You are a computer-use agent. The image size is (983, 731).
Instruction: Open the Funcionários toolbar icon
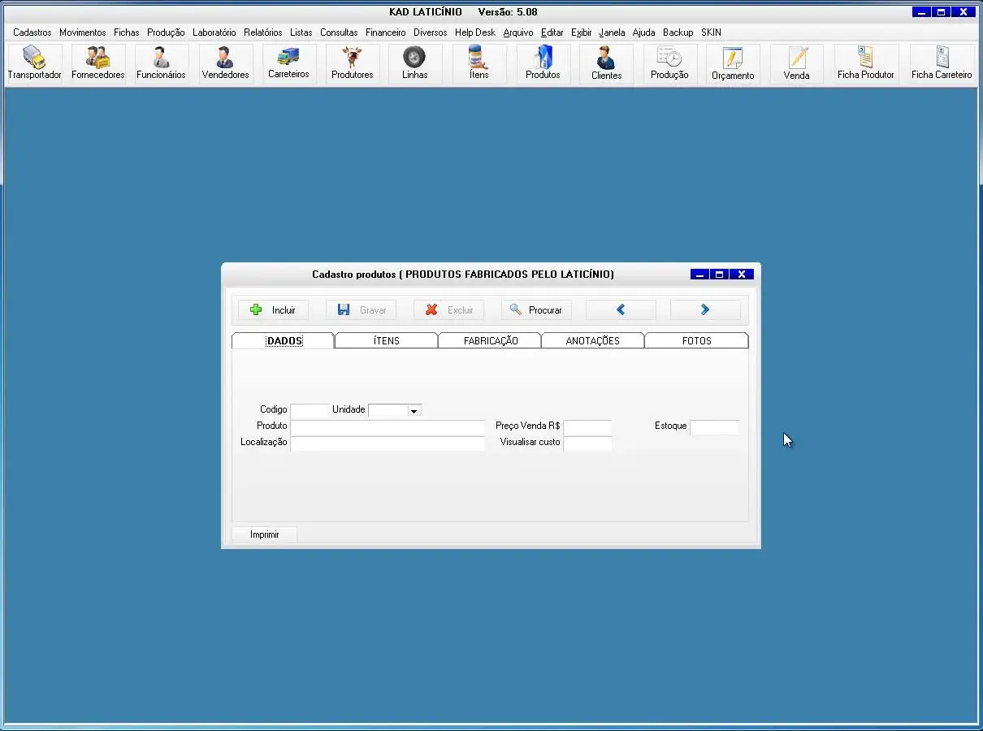161,63
